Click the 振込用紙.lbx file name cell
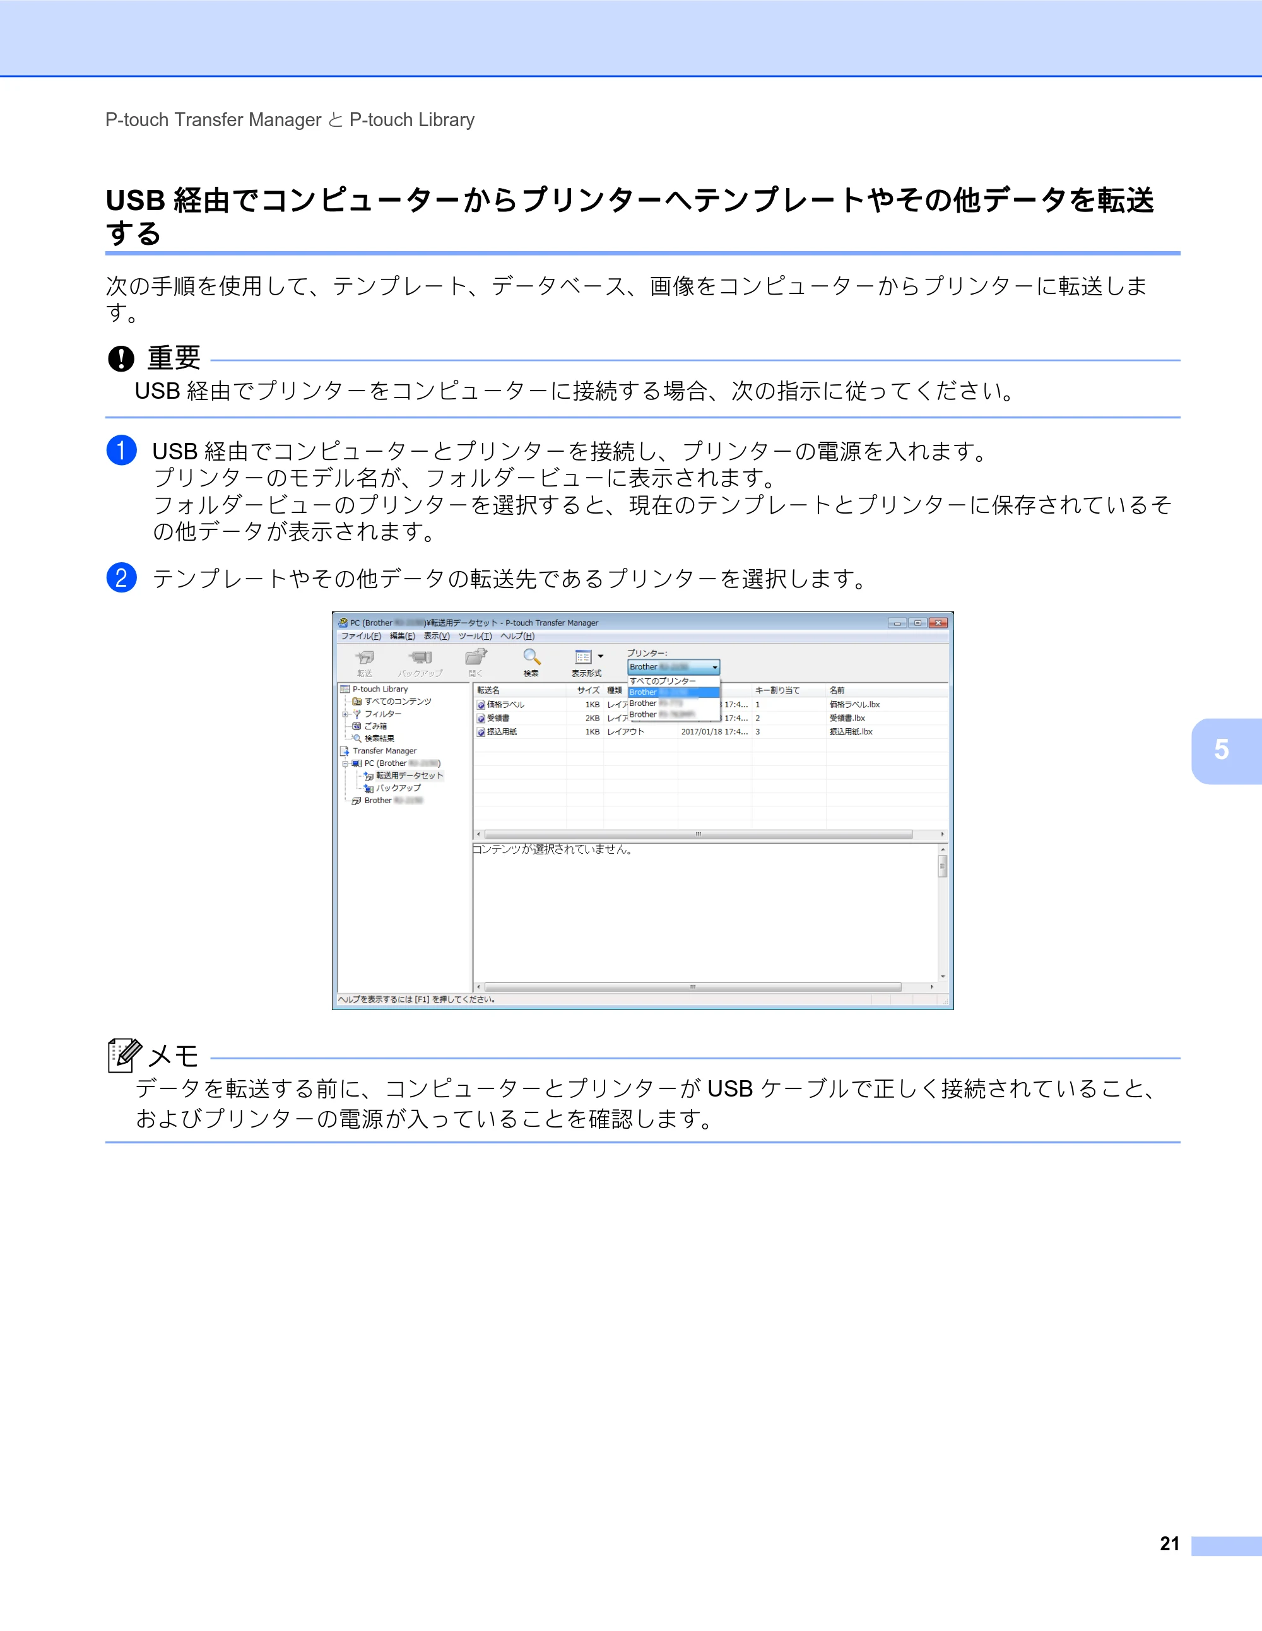 pyautogui.click(x=851, y=732)
